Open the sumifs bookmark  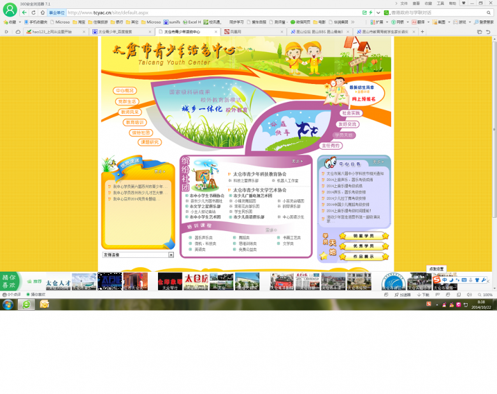(172, 22)
